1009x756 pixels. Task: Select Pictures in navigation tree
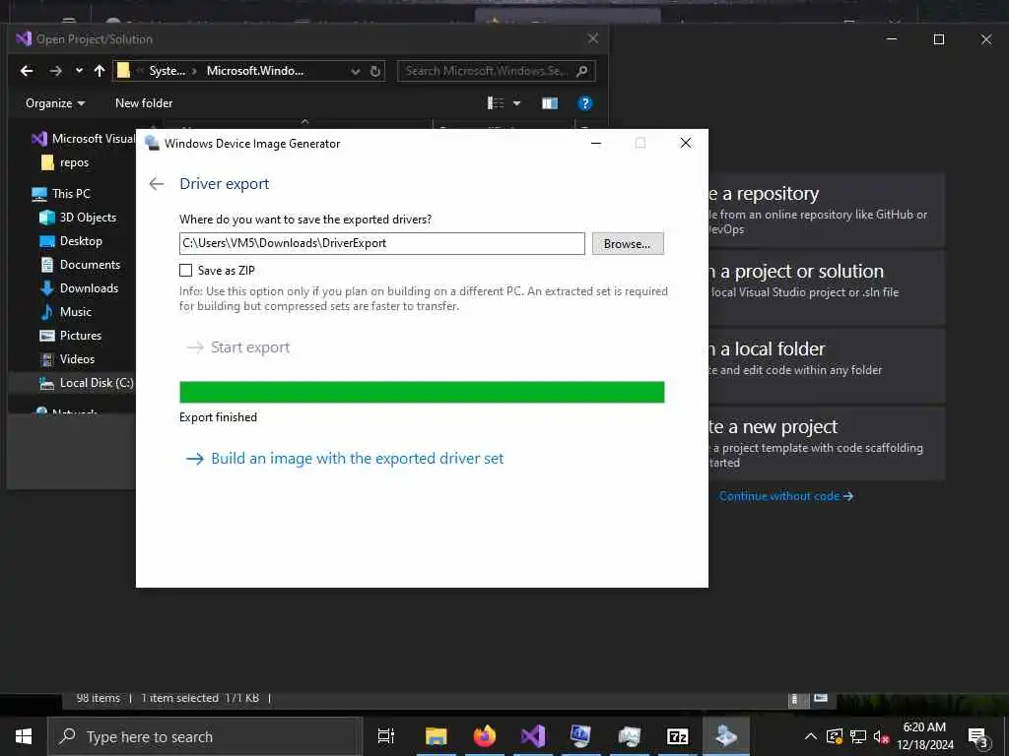pos(71,336)
